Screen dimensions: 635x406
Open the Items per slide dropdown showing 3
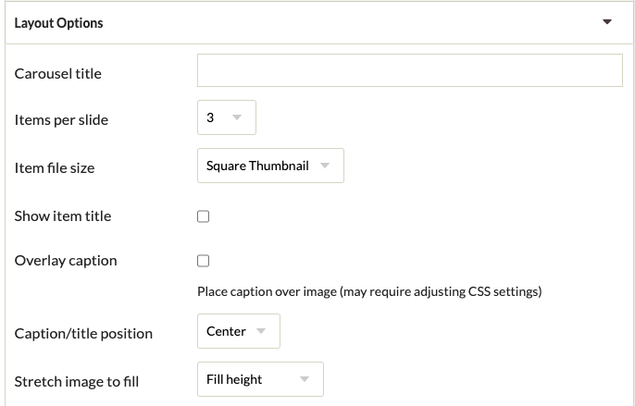point(226,117)
